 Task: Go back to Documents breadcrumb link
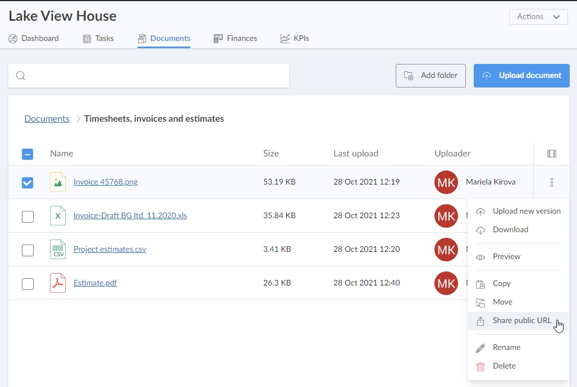[47, 119]
